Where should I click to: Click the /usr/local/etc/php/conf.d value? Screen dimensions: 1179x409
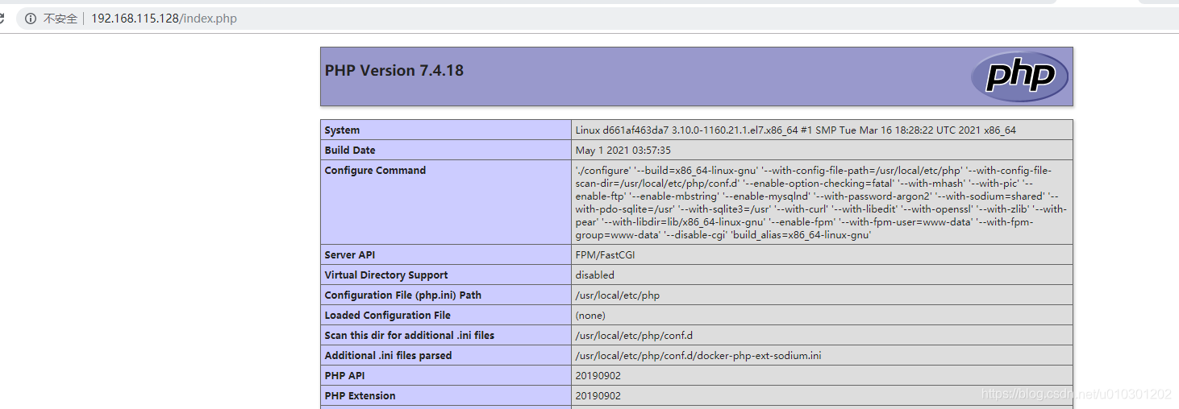click(634, 336)
